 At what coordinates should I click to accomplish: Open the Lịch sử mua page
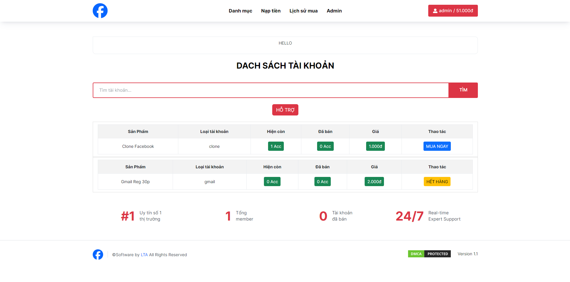coord(303,11)
